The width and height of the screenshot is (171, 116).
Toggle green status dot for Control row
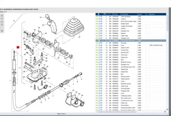97,19
